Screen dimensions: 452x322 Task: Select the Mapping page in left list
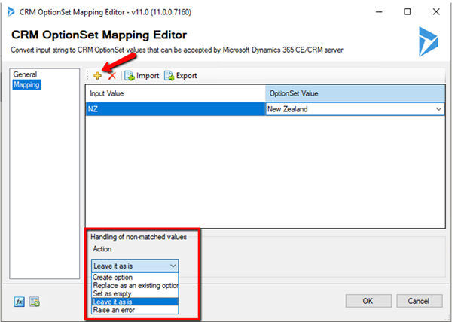click(x=26, y=85)
